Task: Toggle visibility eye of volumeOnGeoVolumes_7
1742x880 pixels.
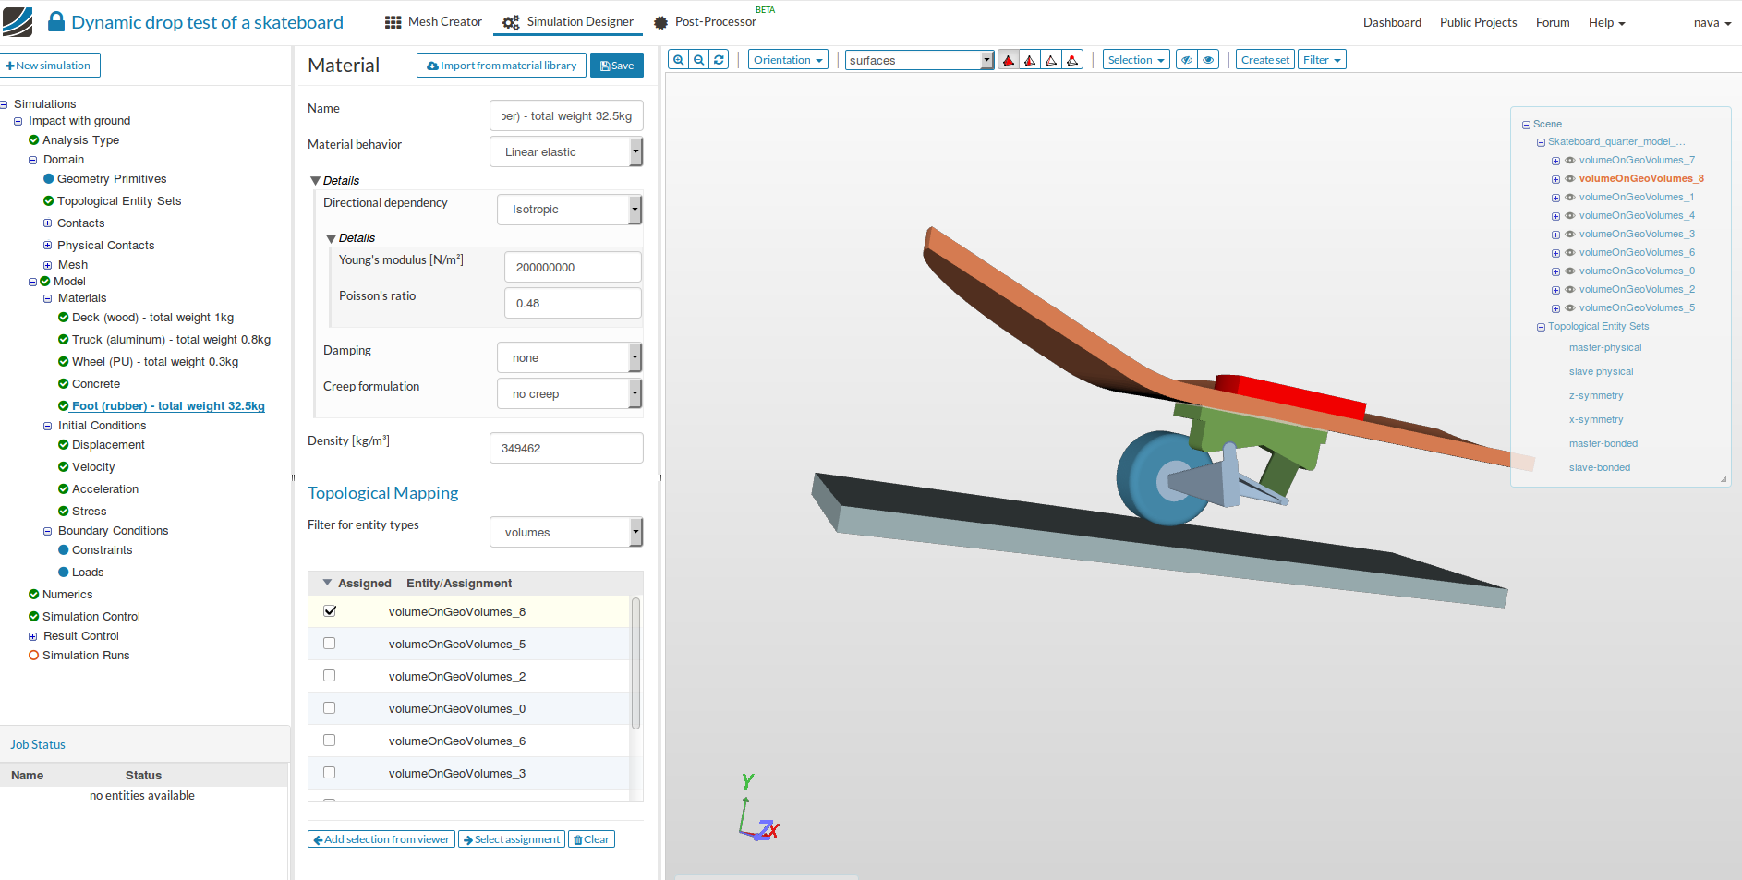Action: (1570, 161)
